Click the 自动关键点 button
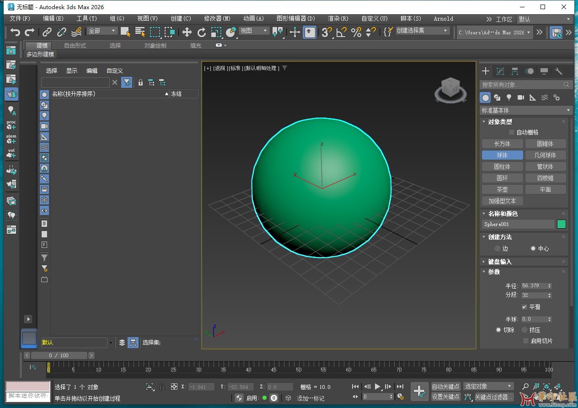 point(446,387)
